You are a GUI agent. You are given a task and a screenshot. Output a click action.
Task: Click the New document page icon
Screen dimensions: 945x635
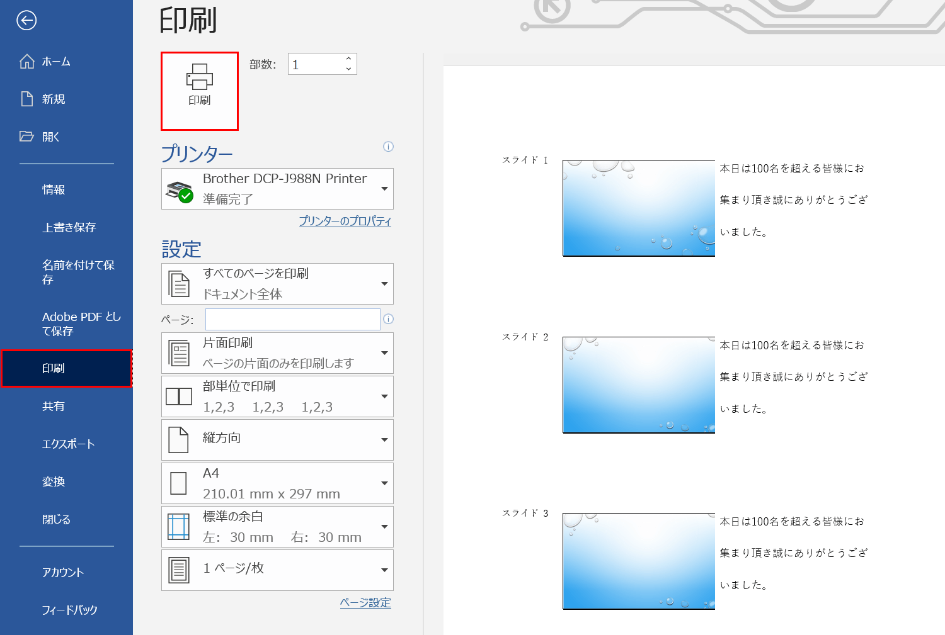27,99
